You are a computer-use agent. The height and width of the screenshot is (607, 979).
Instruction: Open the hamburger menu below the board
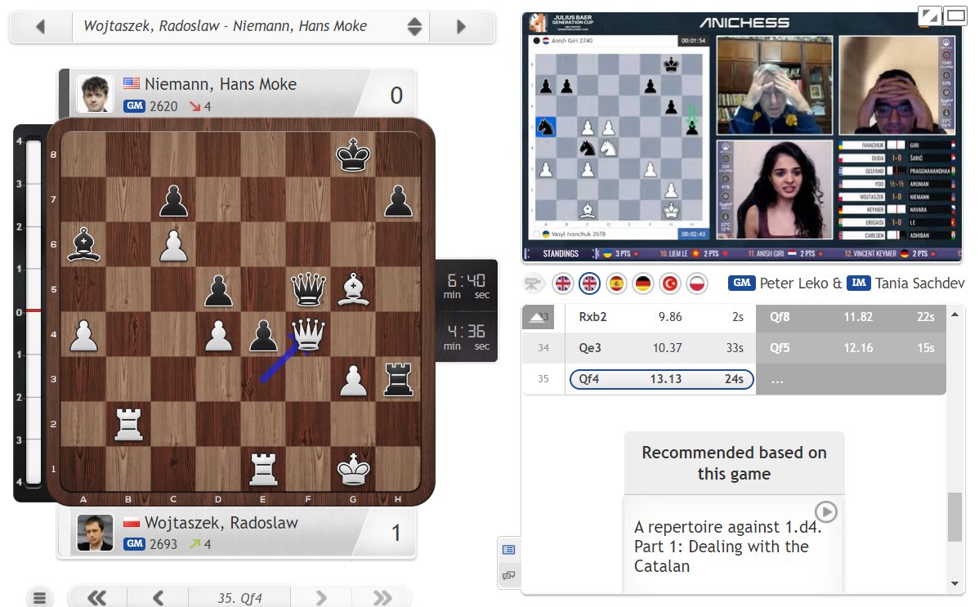[x=39, y=598]
